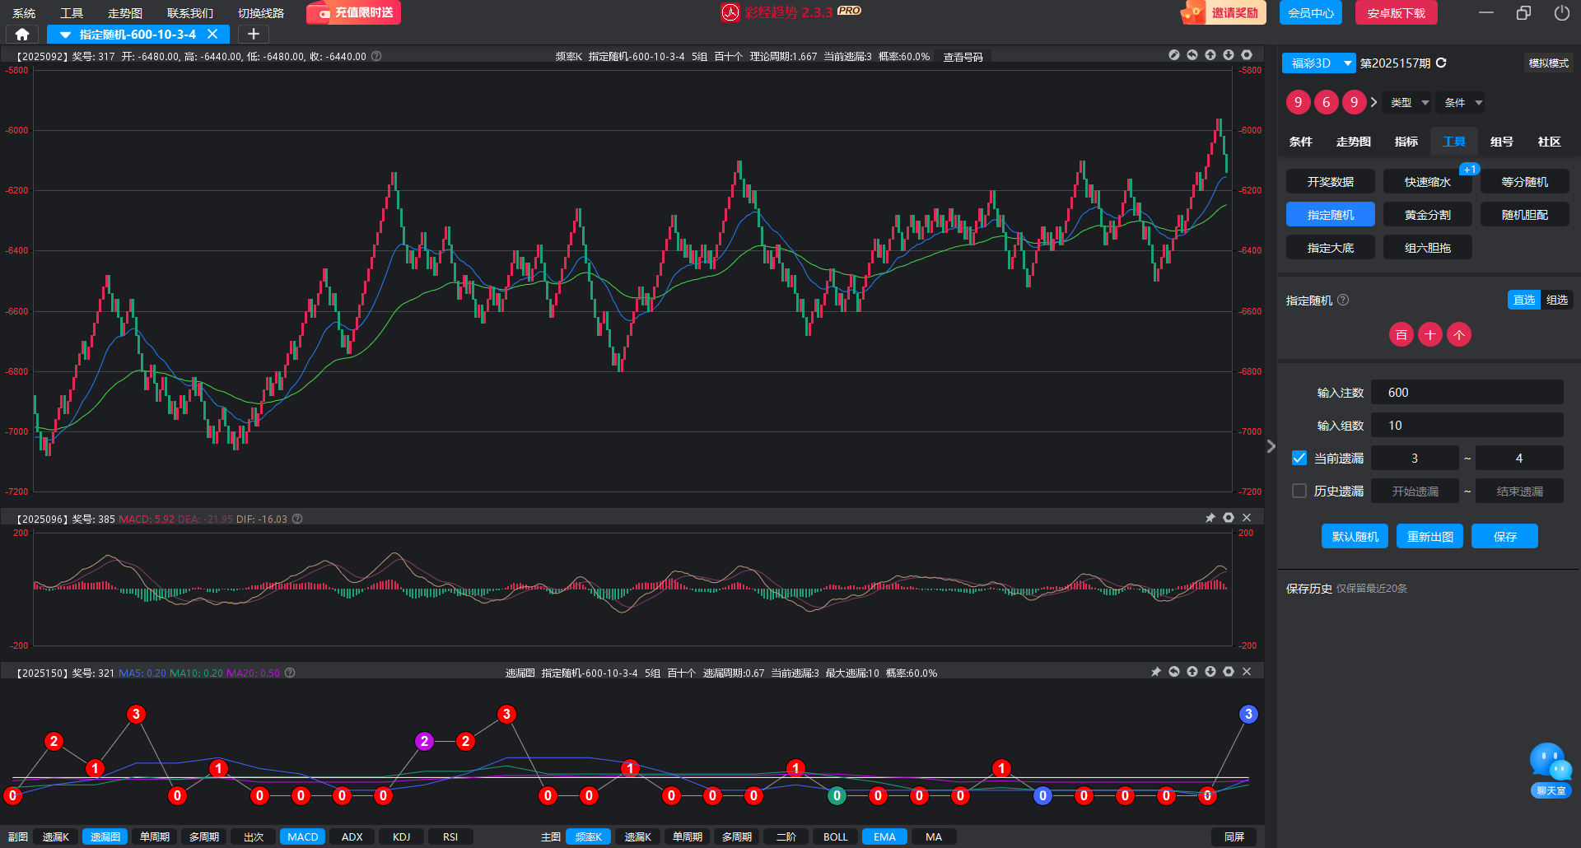Select the BOLL main chart indicator
The height and width of the screenshot is (848, 1581).
click(835, 836)
